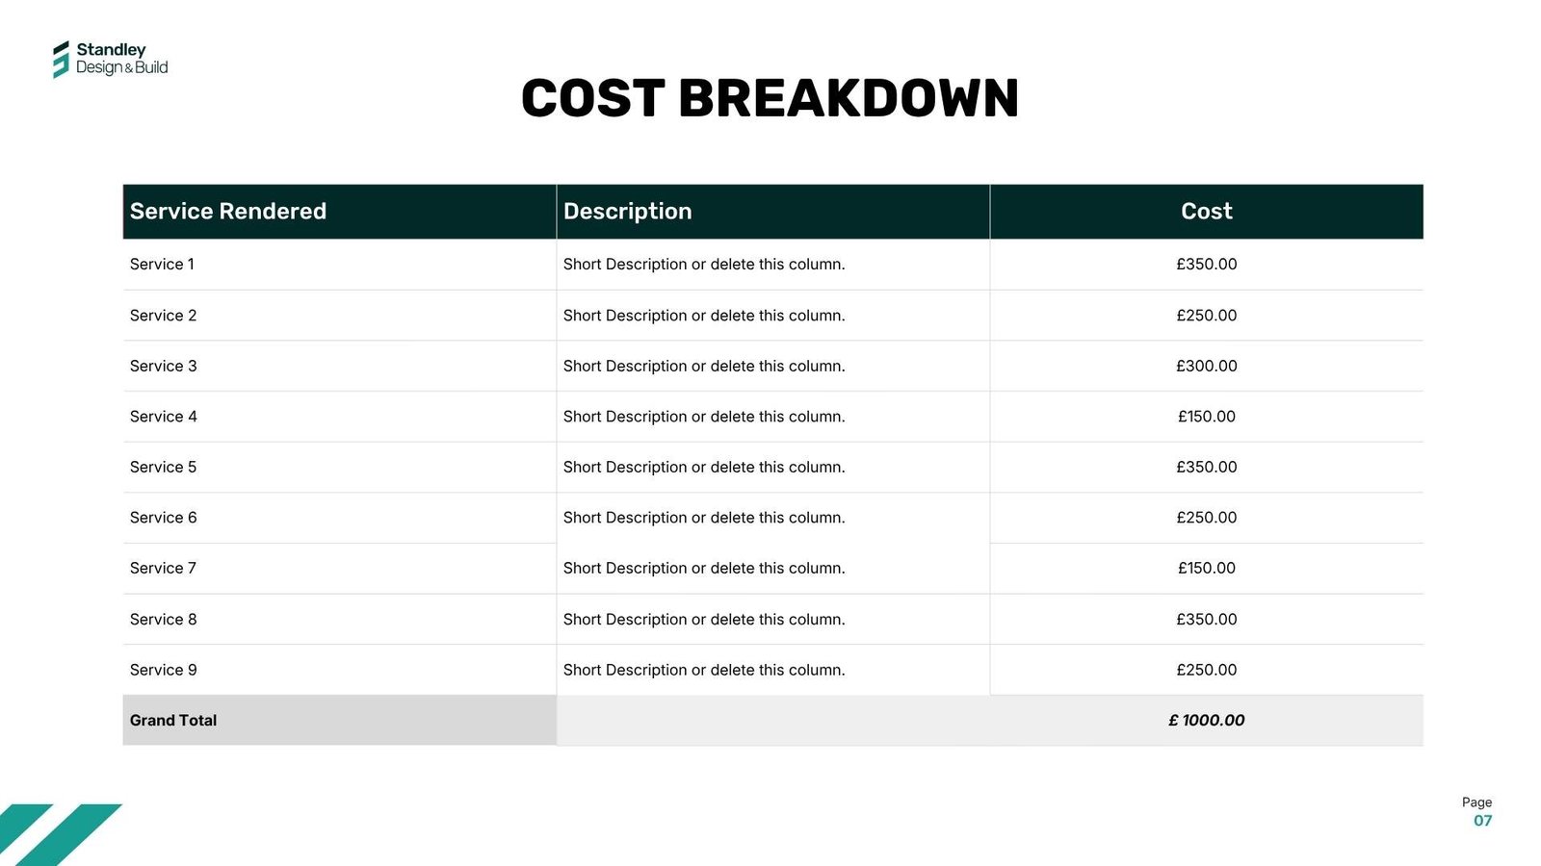
Task: Click the Standley company name text
Action: [111, 50]
